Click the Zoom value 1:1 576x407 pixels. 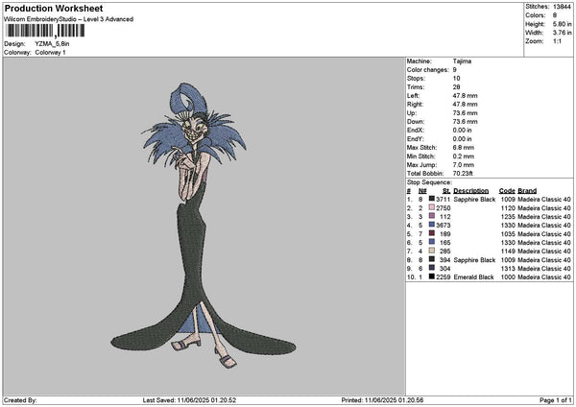554,41
